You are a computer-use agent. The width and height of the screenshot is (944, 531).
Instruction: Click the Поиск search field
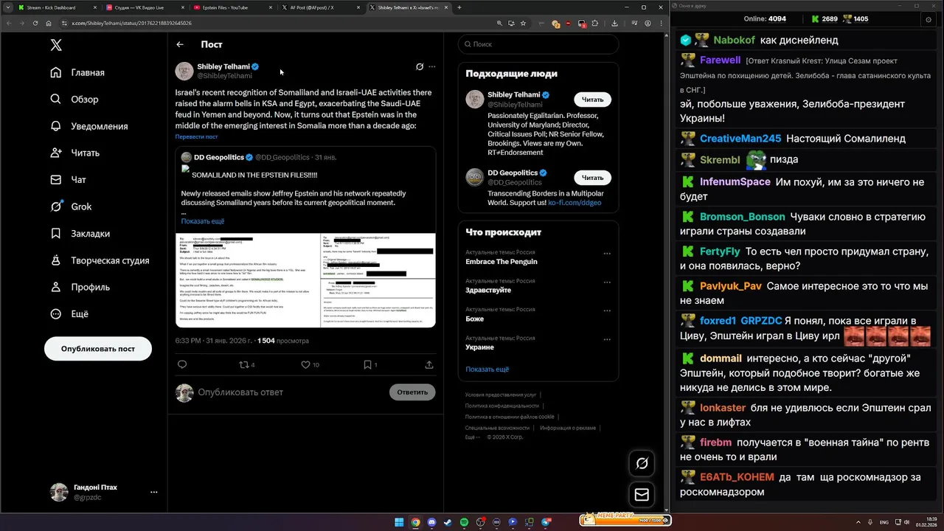[538, 44]
